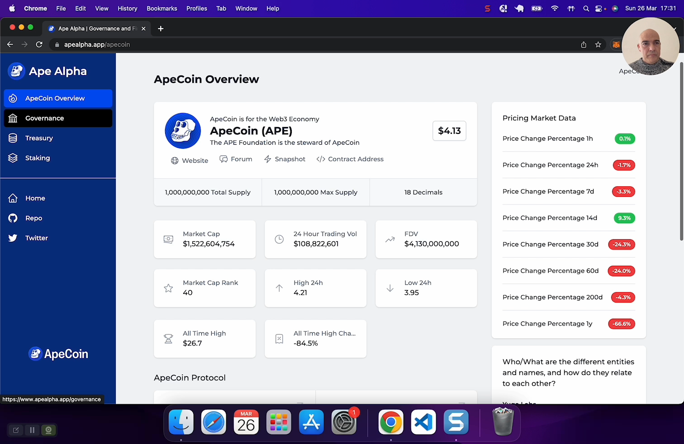This screenshot has width=684, height=444.
Task: Go to the Treasury page
Action: pyautogui.click(x=58, y=138)
